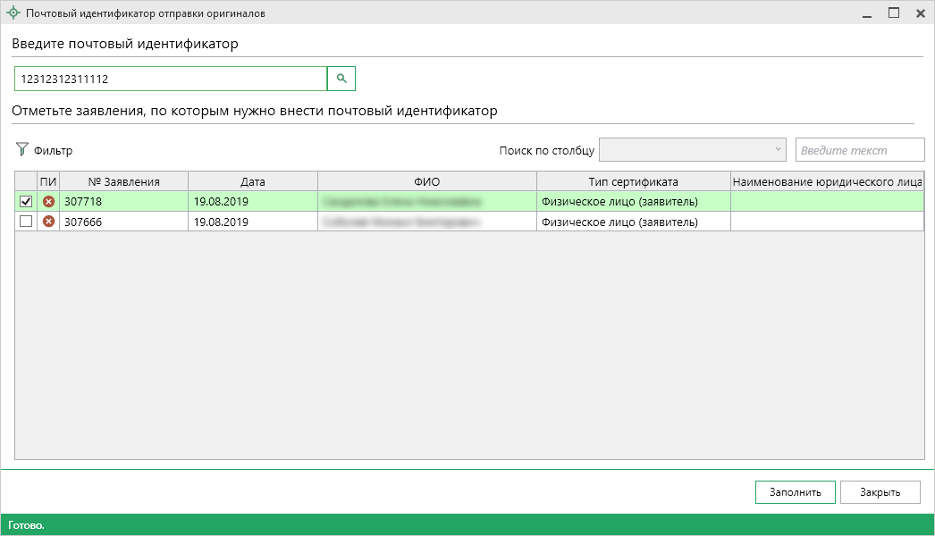Close the window using the X
This screenshot has width=935, height=536.
click(x=919, y=13)
